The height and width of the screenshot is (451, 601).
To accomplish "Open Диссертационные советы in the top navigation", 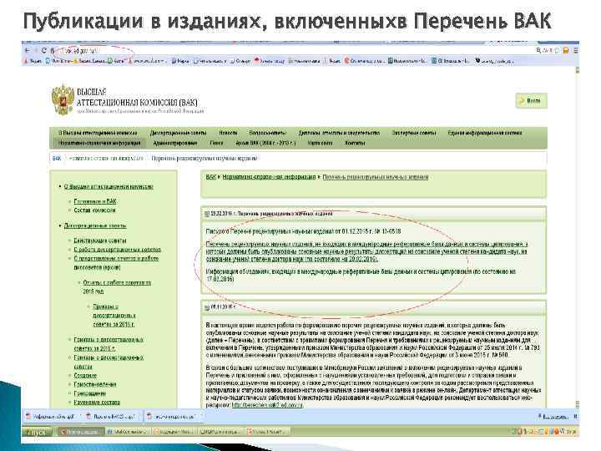I will click(x=179, y=133).
